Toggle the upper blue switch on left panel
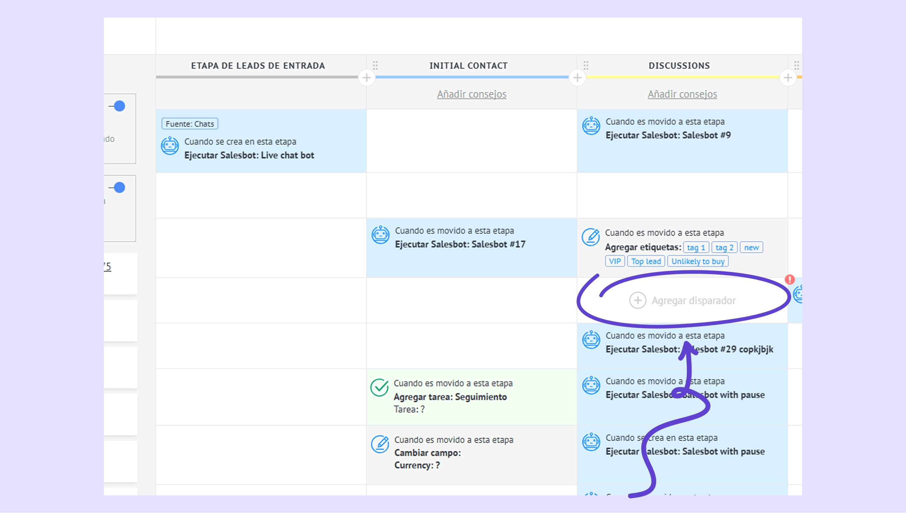This screenshot has width=906, height=513. tap(119, 106)
